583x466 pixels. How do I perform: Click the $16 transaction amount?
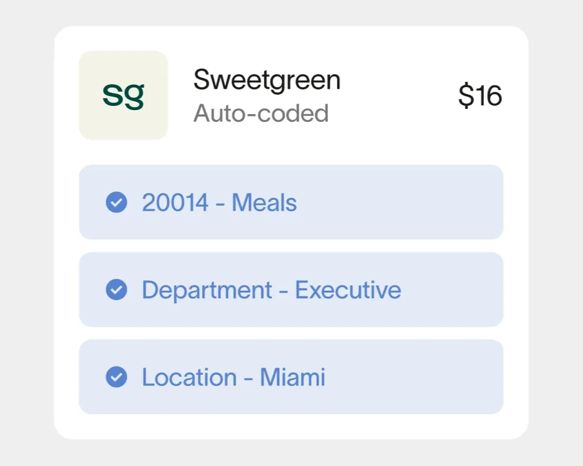480,95
